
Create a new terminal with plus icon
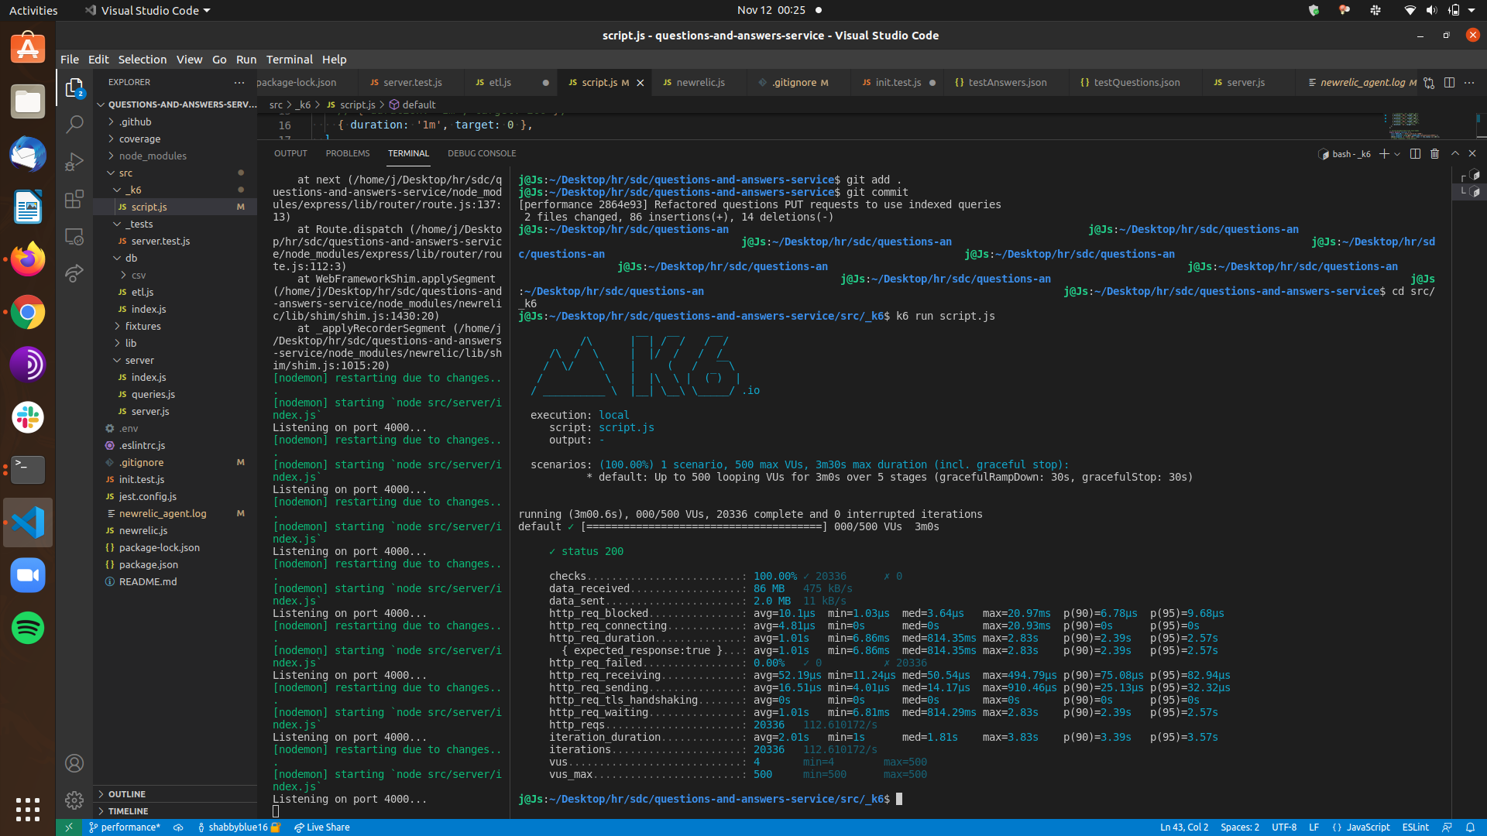(x=1384, y=154)
